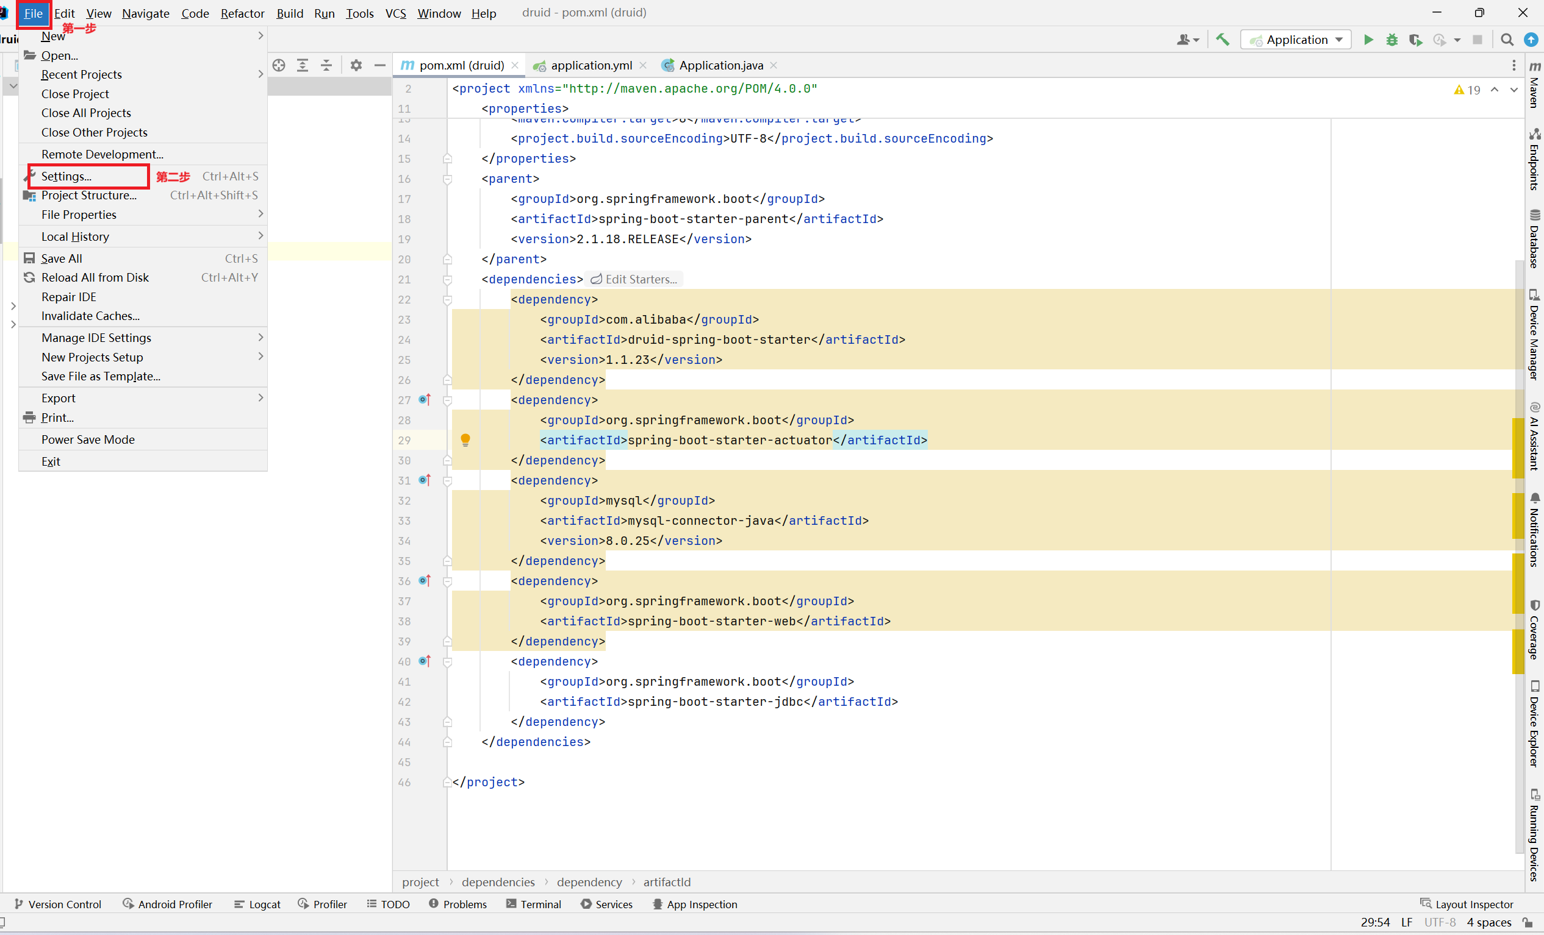Screen dimensions: 1544x935
Task: Toggle read-only lock icon in status bar
Action: (x=1528, y=922)
